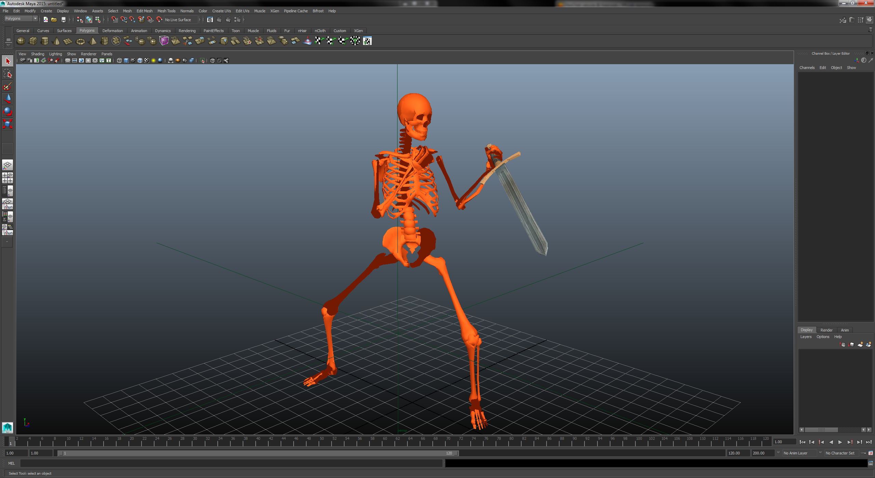Viewport: 875px width, 478px height.
Task: Switch to single perspective view layout
Action: (8, 165)
